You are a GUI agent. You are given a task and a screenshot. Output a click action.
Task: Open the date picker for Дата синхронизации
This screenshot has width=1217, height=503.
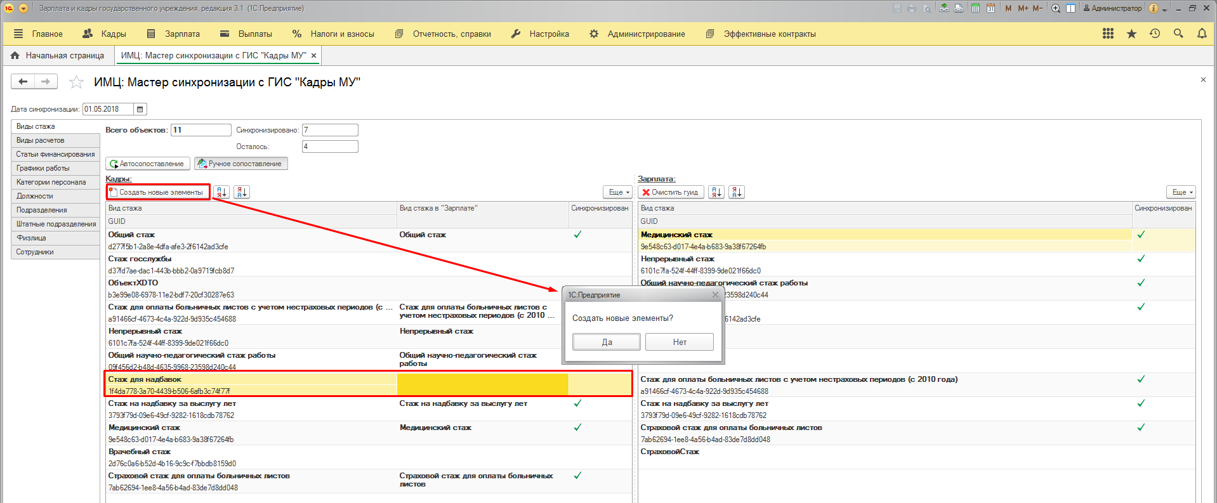coord(140,109)
